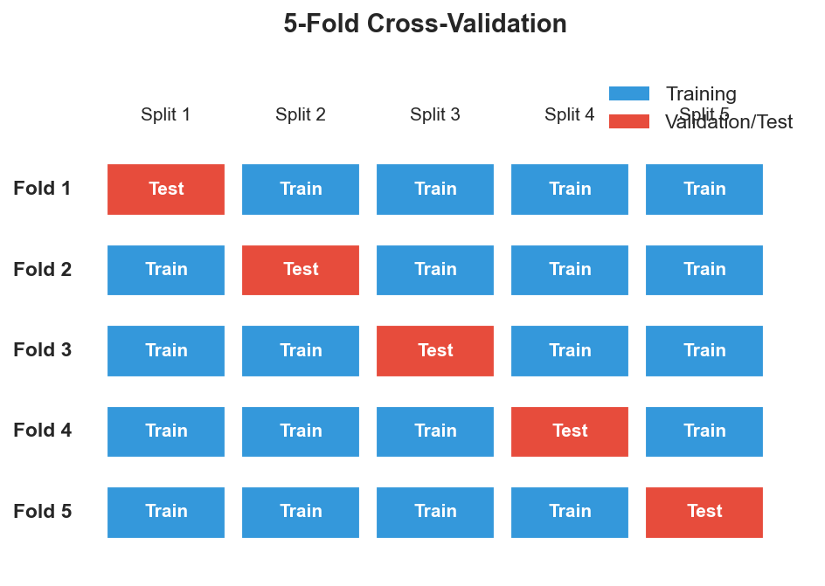Click the Training legend label text
The width and height of the screenshot is (825, 586).
point(701,93)
